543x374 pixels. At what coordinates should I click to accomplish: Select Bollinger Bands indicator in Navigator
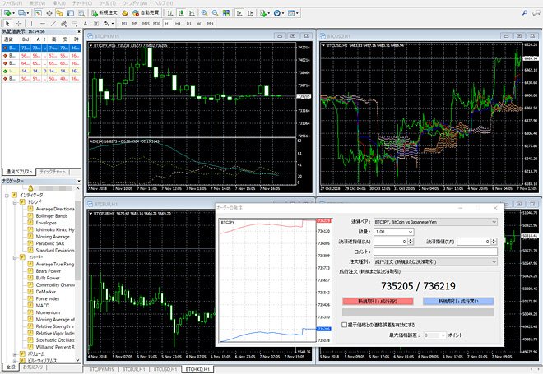(52, 216)
